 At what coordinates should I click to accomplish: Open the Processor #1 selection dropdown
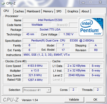pos(37,90)
